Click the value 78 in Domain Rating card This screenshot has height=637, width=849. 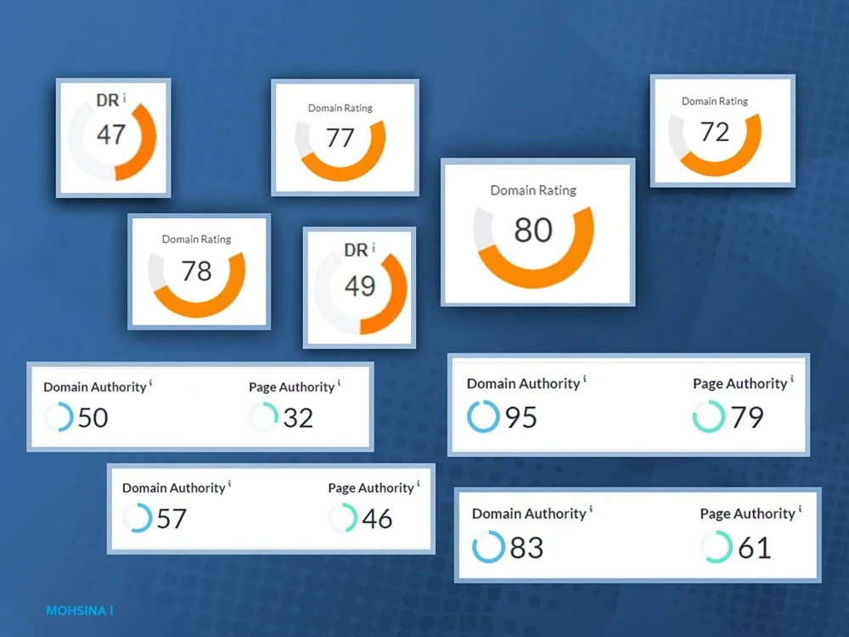(197, 271)
